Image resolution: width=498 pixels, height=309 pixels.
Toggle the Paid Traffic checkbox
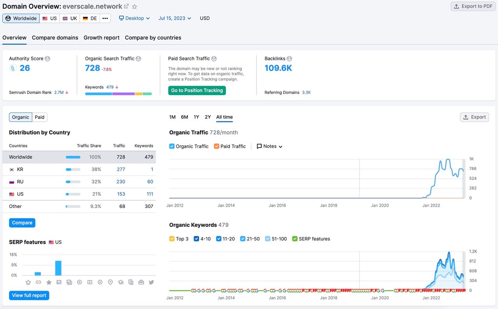[x=217, y=147]
